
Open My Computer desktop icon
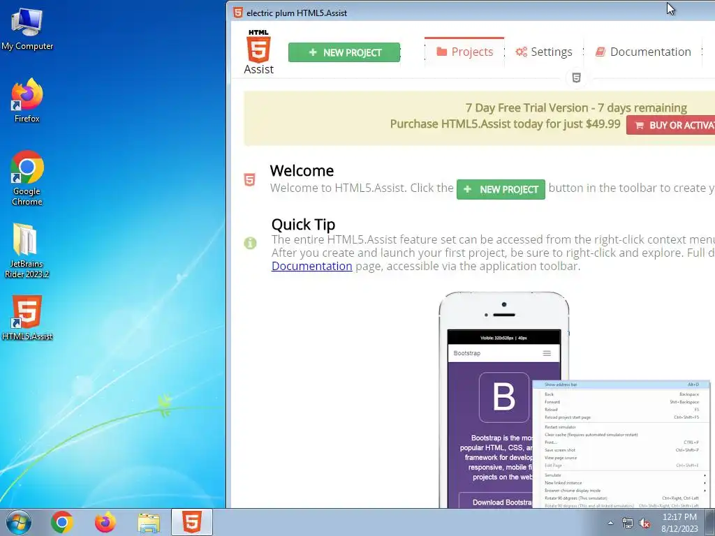click(x=27, y=28)
